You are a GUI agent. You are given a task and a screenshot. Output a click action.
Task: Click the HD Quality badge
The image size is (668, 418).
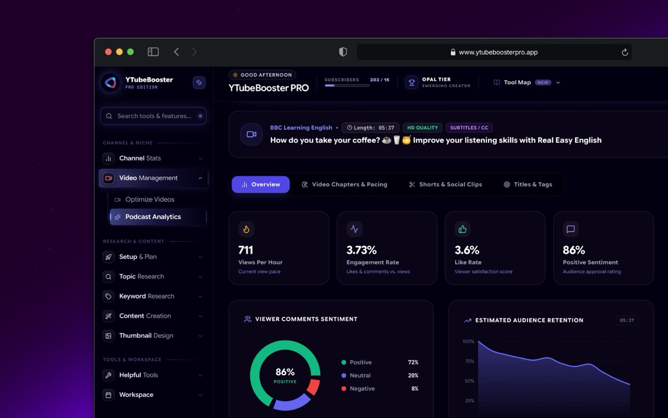click(422, 127)
